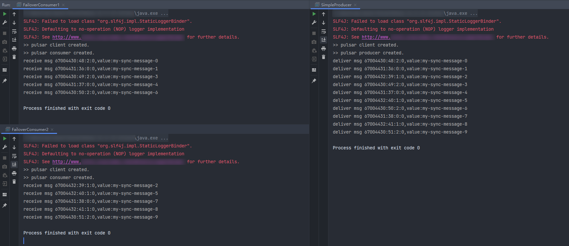Close the FailoverConsumer2 tab

pos(52,130)
